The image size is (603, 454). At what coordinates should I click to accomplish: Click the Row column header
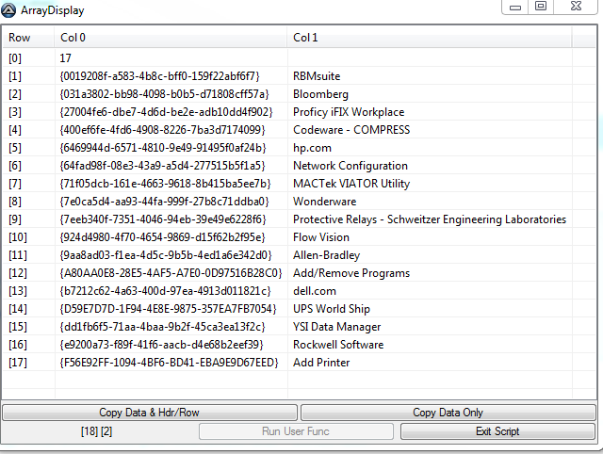28,38
